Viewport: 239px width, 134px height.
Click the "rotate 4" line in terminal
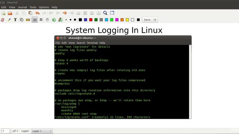tap(61, 64)
